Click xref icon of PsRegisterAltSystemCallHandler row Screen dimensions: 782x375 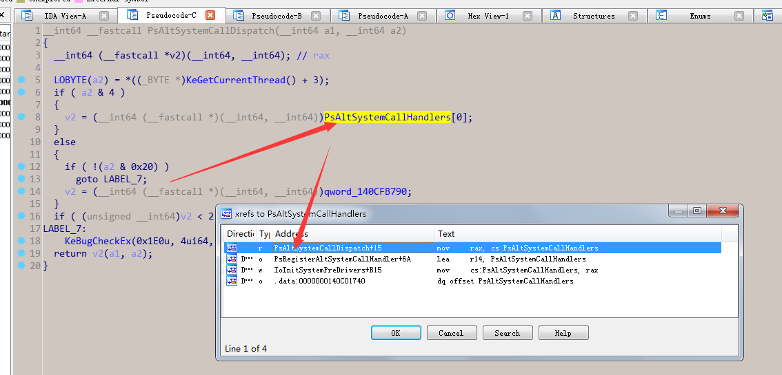[232, 259]
